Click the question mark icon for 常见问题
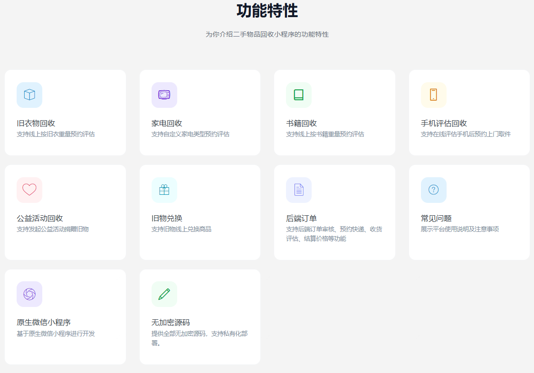The image size is (534, 373). 433,190
